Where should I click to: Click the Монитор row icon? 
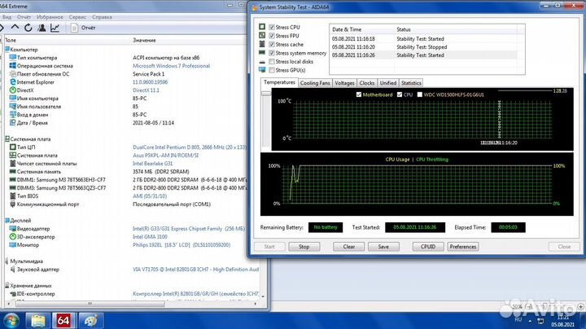click(13, 245)
